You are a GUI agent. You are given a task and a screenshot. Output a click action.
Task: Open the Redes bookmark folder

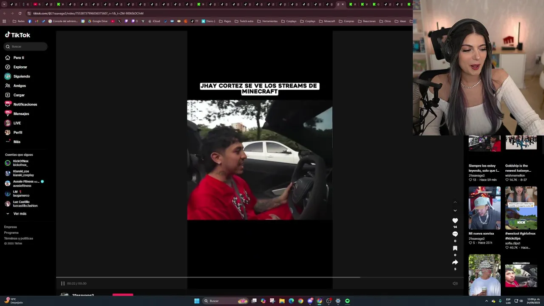point(19,21)
